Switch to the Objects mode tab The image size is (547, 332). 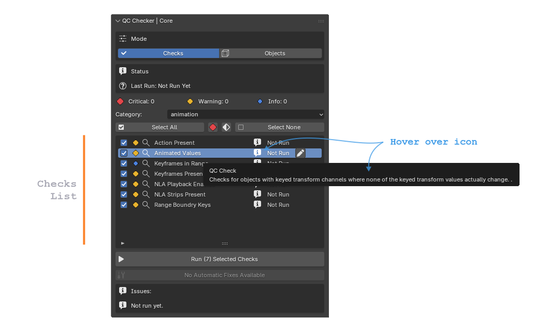(x=271, y=53)
